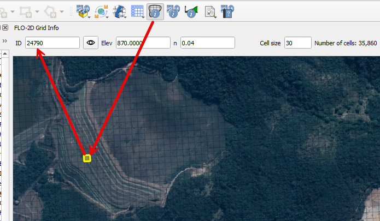Open the FLO-2D help icon

coord(227,10)
